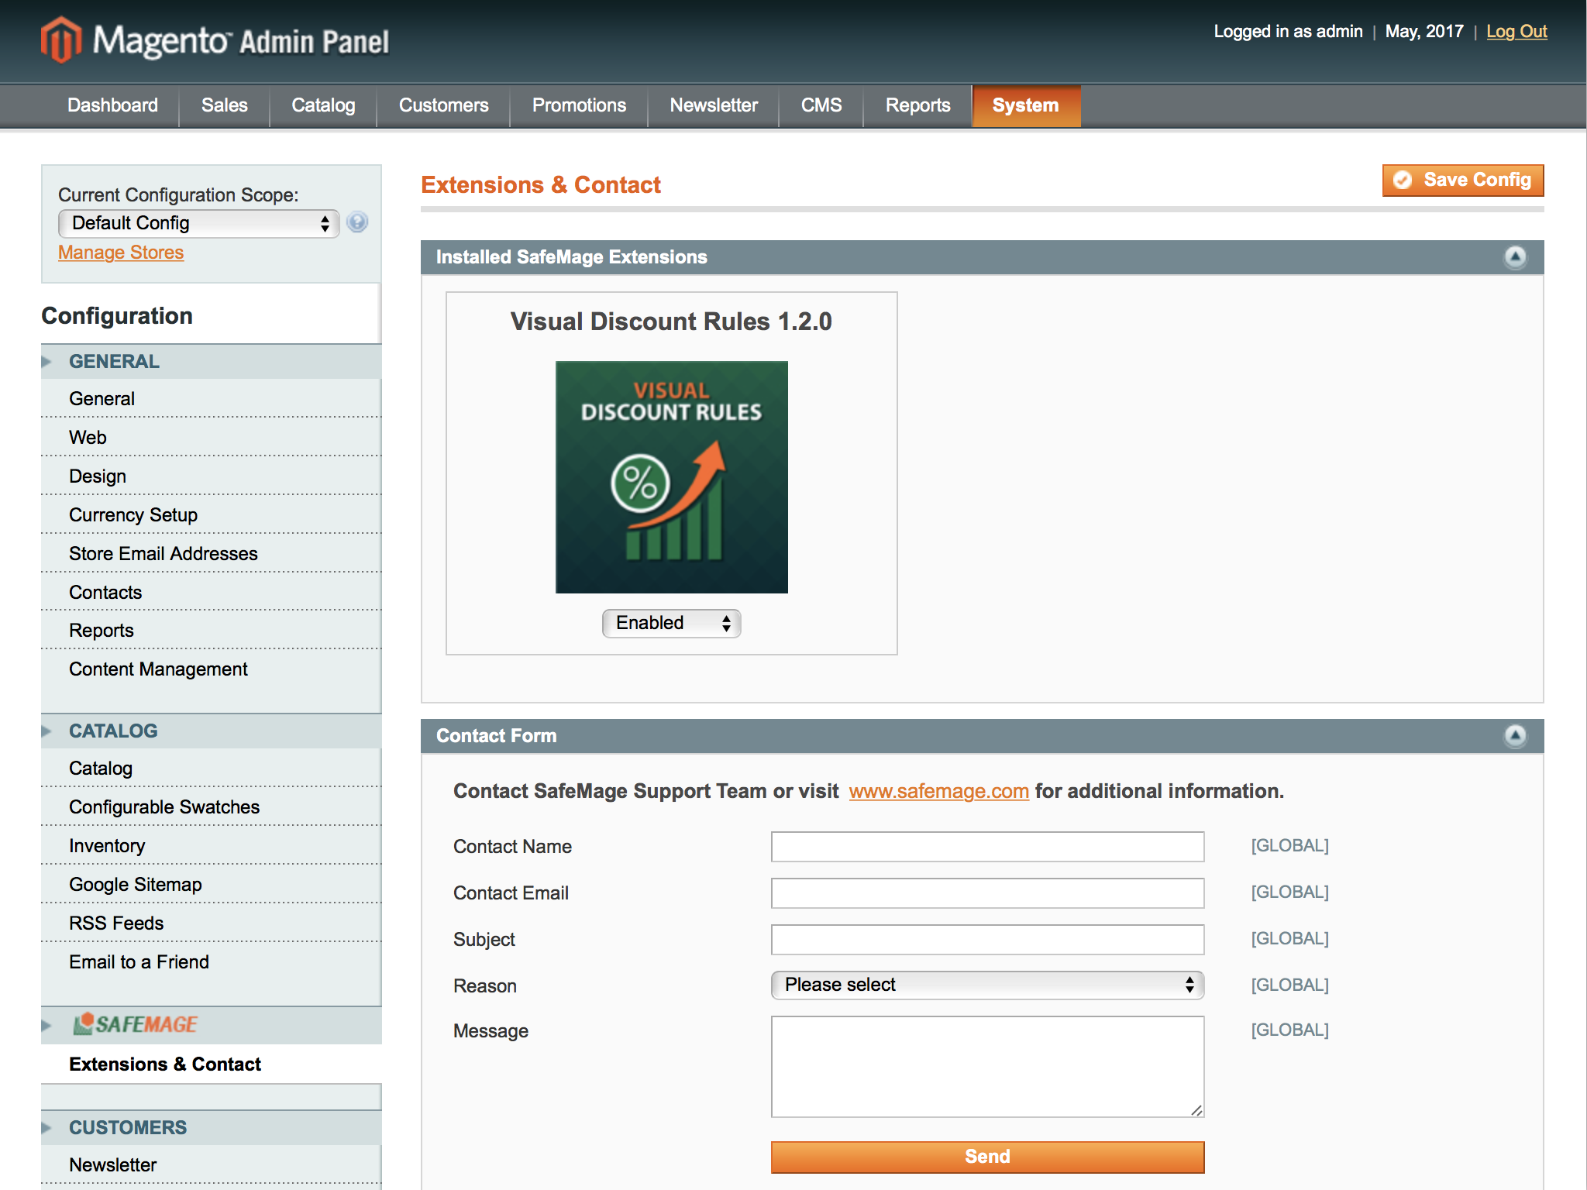Click the Save Config button

click(1462, 180)
